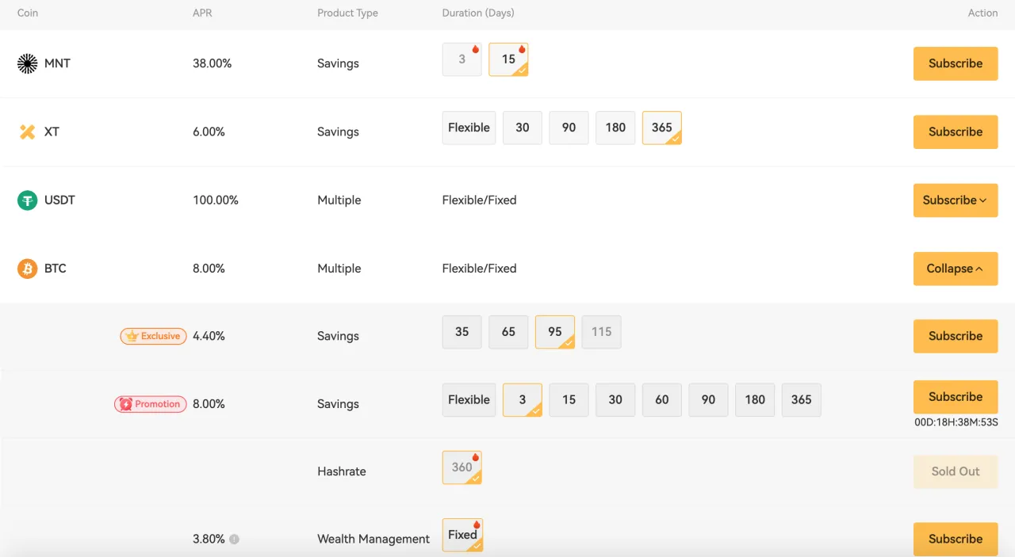Select Flexible duration in Promotion row
1015x557 pixels.
pos(469,400)
